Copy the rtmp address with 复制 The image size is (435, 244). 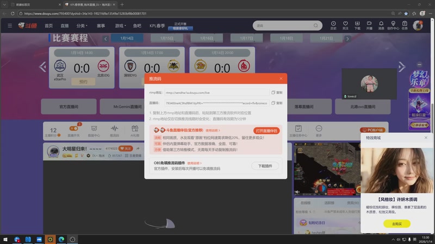pos(277,92)
